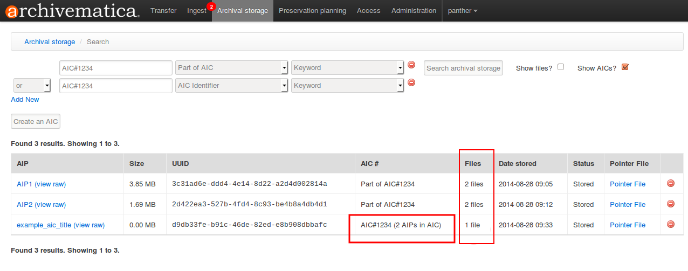Open the 'Part of AIC' field dropdown
The height and width of the screenshot is (271, 688).
click(x=232, y=68)
